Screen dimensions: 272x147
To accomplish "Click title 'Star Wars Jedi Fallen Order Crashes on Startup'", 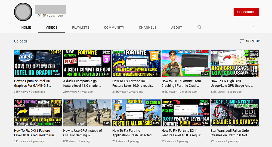I will [x=230, y=133].
